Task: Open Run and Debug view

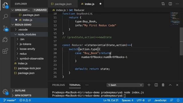Action: coord(5,39)
